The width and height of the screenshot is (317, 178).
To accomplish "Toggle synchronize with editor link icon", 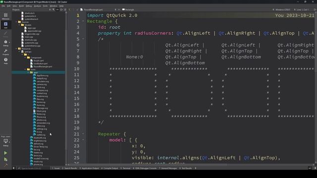I will (x=57, y=9).
